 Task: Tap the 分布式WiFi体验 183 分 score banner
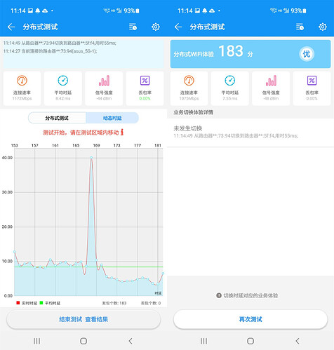tap(250, 54)
